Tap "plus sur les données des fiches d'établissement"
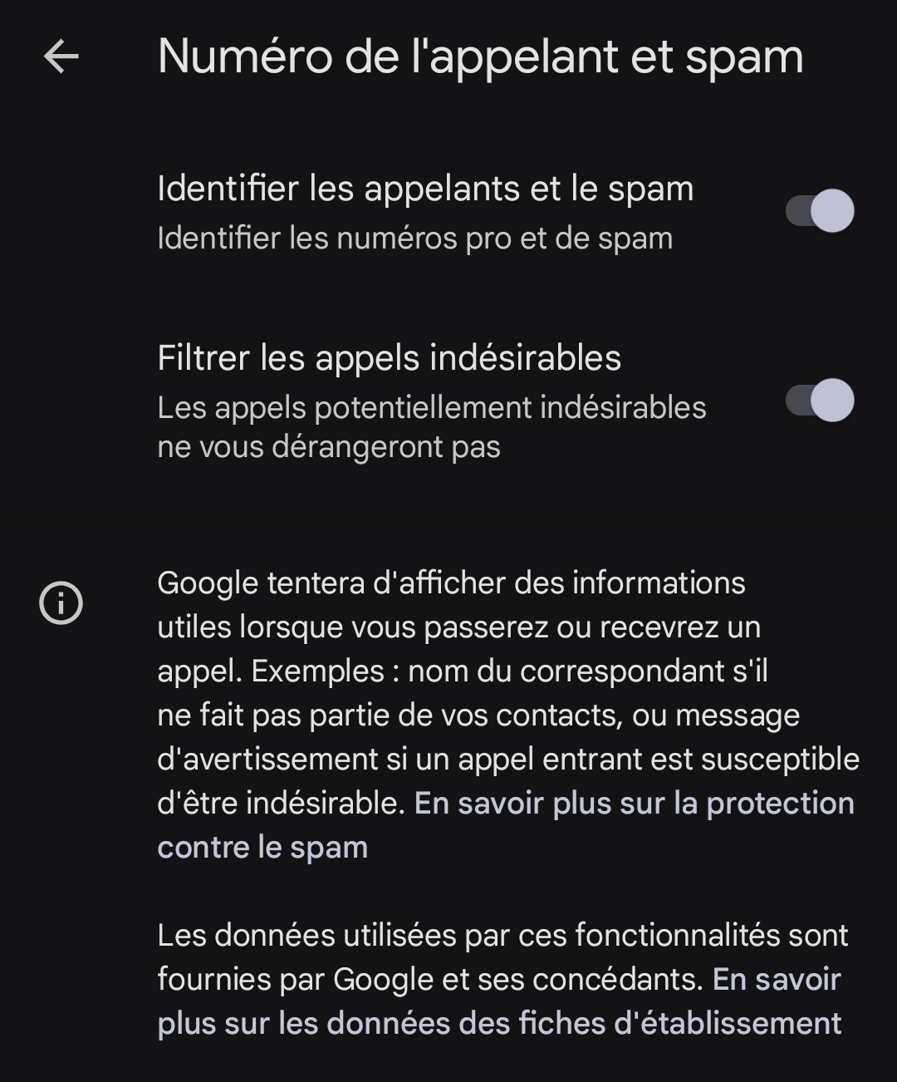The image size is (897, 1082). [499, 1024]
